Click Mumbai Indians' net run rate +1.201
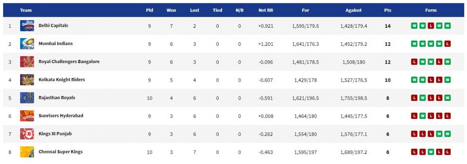Viewport: 467px width, 164px height. pos(266,44)
